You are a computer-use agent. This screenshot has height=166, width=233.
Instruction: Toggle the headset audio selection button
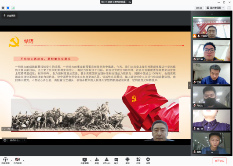pos(6,161)
